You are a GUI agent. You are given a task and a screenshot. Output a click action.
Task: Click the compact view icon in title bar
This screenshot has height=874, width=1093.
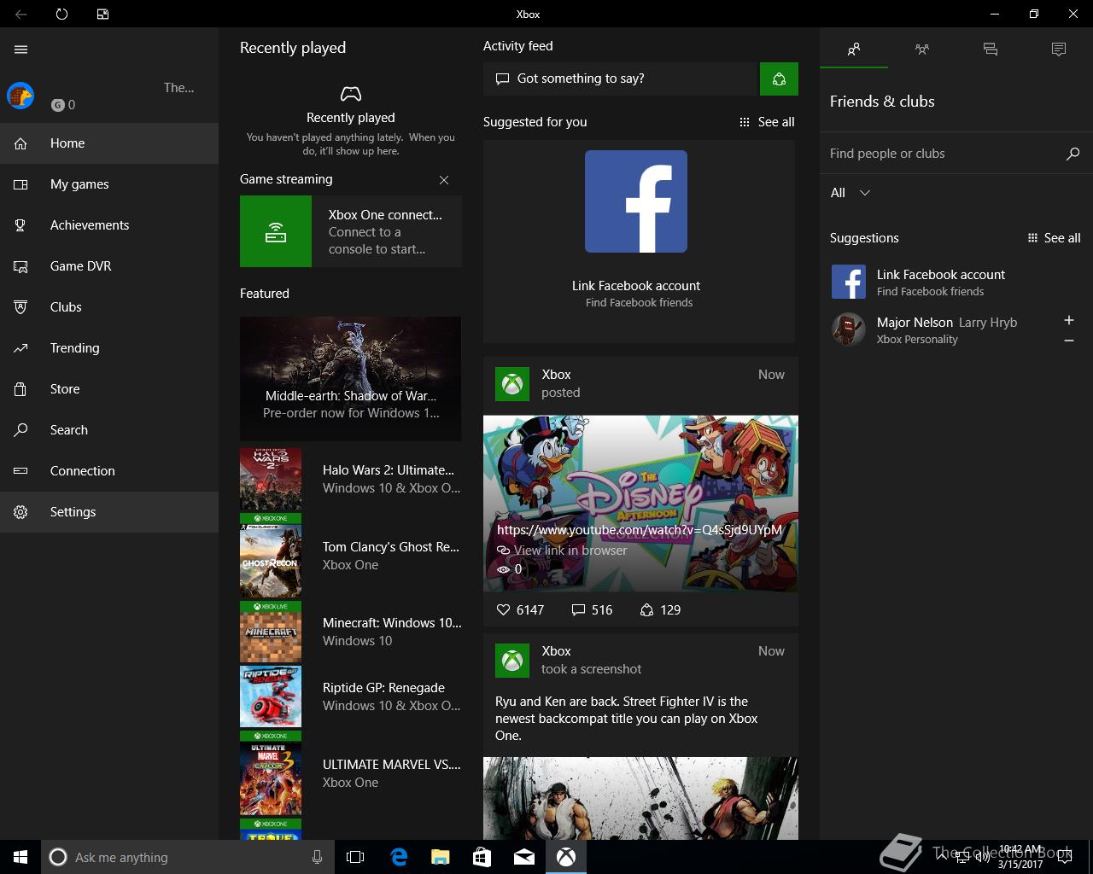[x=102, y=14]
